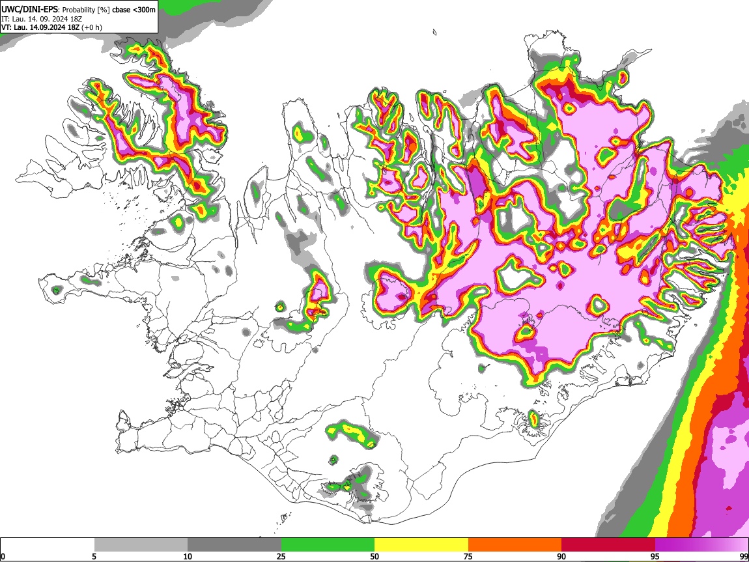Click the purple 95-99% legend swatch
Image resolution: width=749 pixels, height=562 pixels.
[701, 545]
